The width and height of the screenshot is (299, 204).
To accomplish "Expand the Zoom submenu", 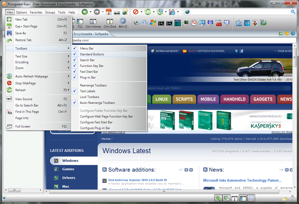I will click(x=38, y=68).
